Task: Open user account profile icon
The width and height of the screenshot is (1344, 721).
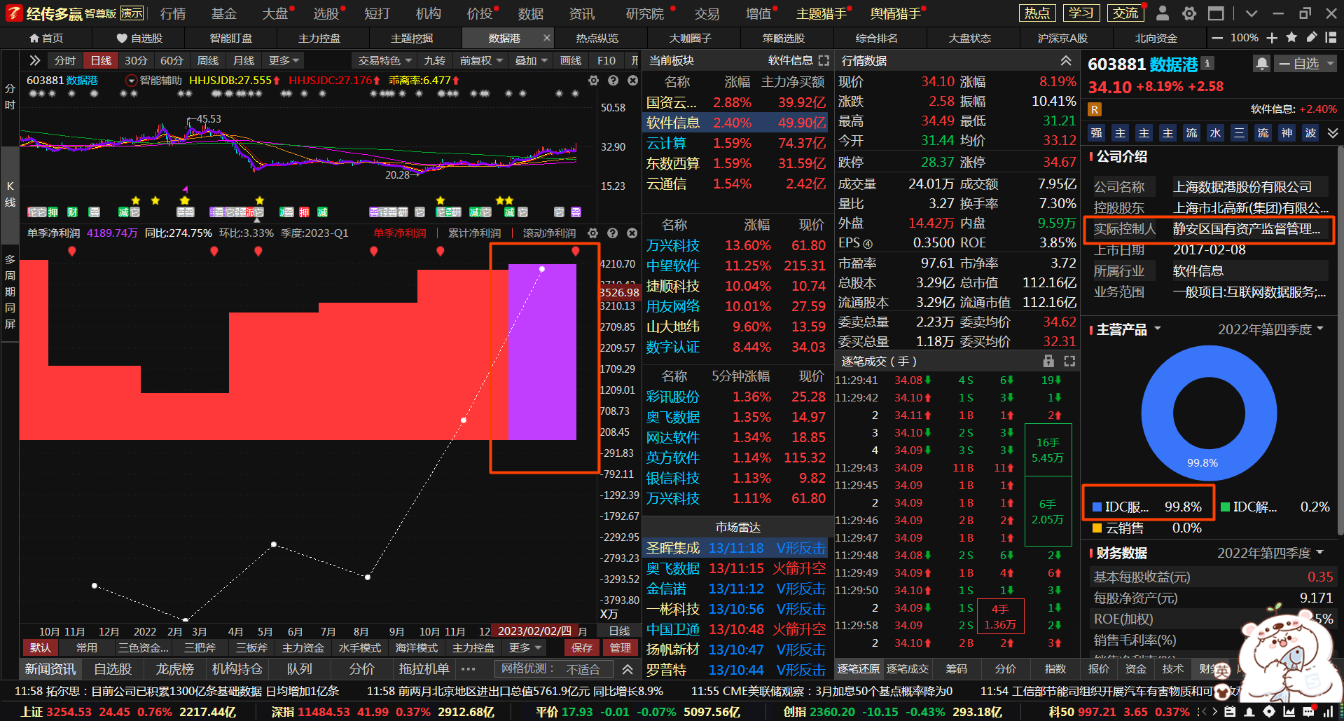Action: (x=1163, y=13)
